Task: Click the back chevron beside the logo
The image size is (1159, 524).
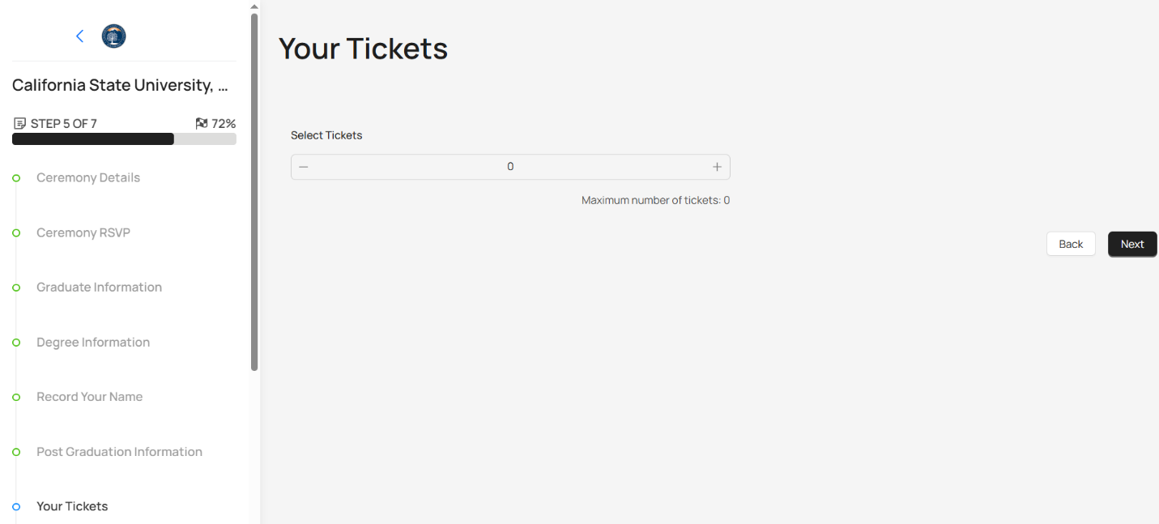Action: tap(79, 36)
